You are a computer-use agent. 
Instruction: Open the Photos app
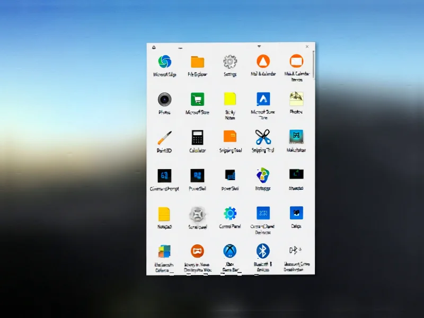pos(164,101)
